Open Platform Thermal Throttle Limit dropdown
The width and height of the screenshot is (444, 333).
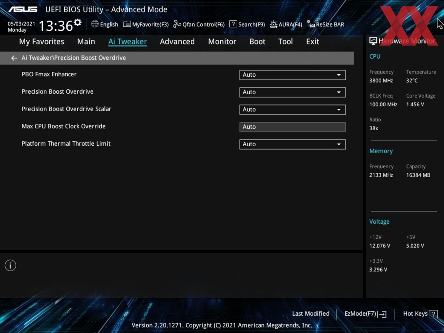click(x=293, y=144)
